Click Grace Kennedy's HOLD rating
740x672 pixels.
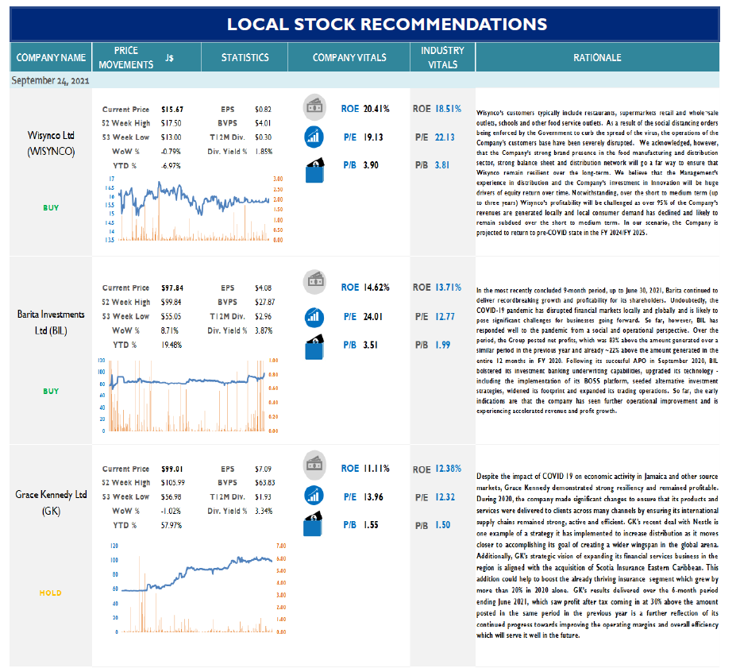click(x=51, y=593)
